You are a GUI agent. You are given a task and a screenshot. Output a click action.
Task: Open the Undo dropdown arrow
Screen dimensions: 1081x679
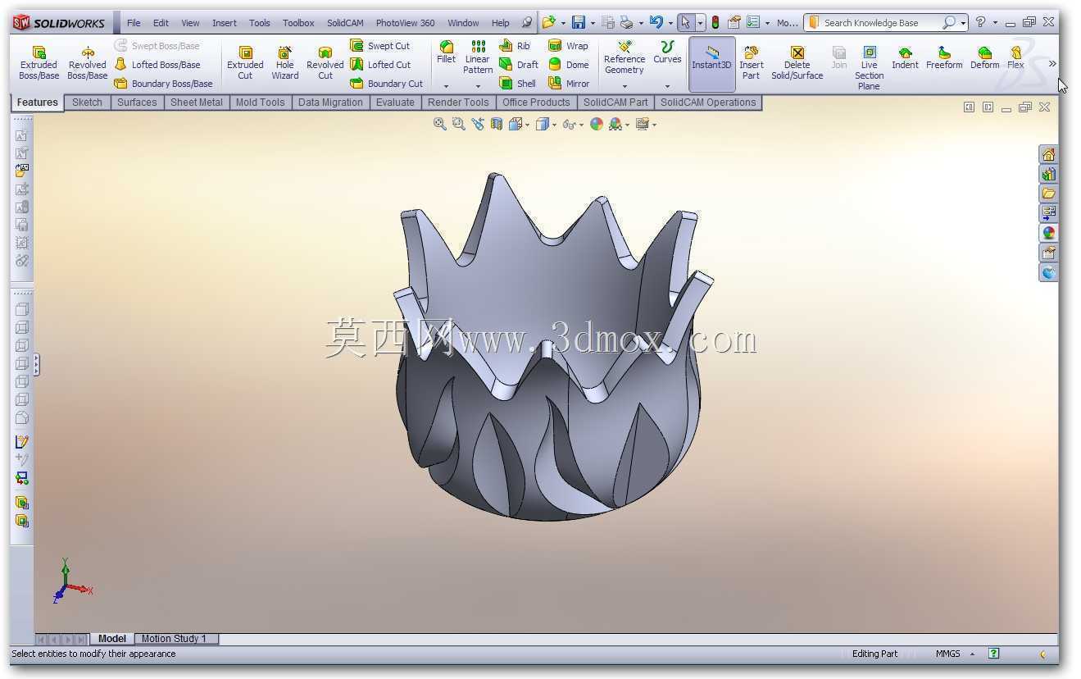670,23
